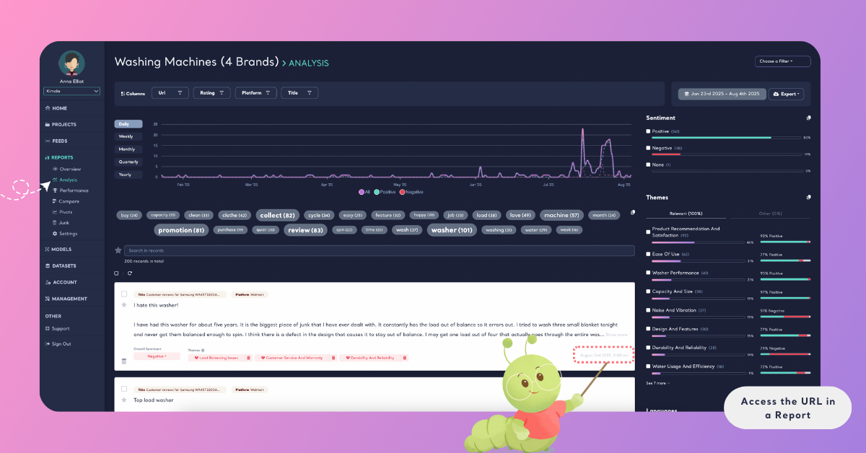Remove the Load Balancing Issues theme tag
This screenshot has height=453, width=866.
[248, 358]
